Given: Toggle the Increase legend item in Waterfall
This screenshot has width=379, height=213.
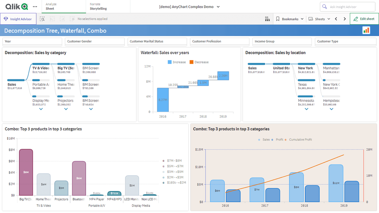Looking at the screenshot, I should [x=177, y=62].
